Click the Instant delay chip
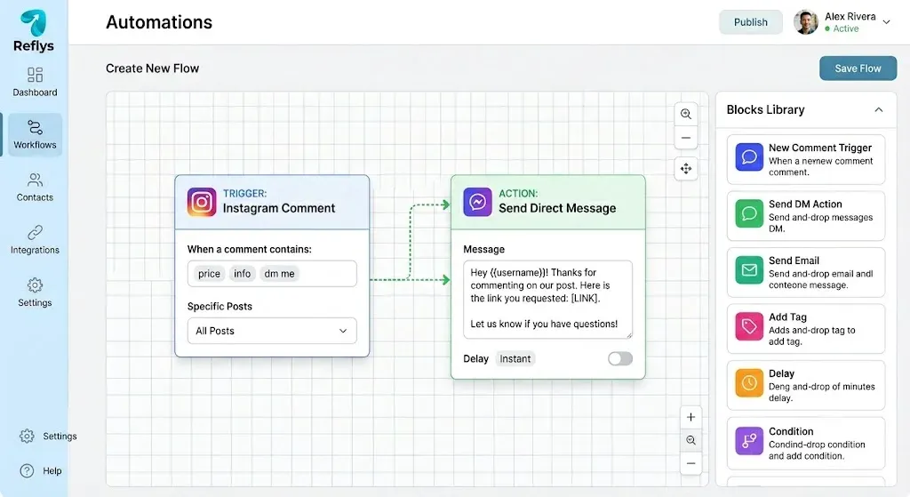 click(515, 359)
